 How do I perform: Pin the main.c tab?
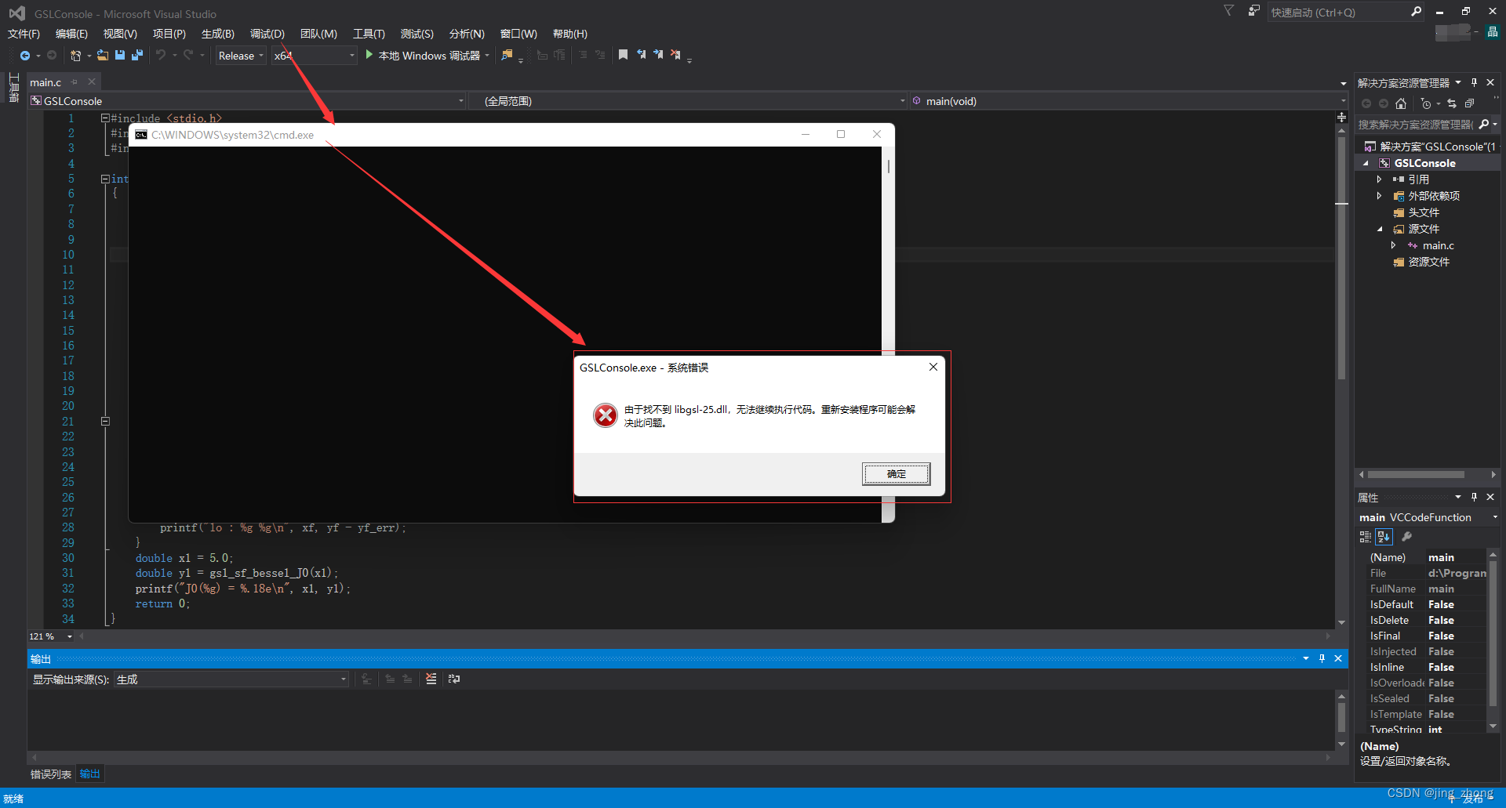click(75, 82)
